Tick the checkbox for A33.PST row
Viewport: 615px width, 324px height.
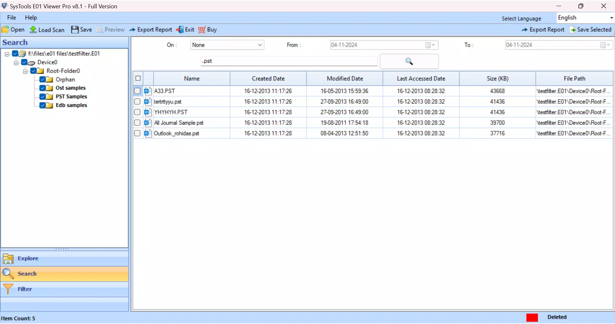(137, 91)
